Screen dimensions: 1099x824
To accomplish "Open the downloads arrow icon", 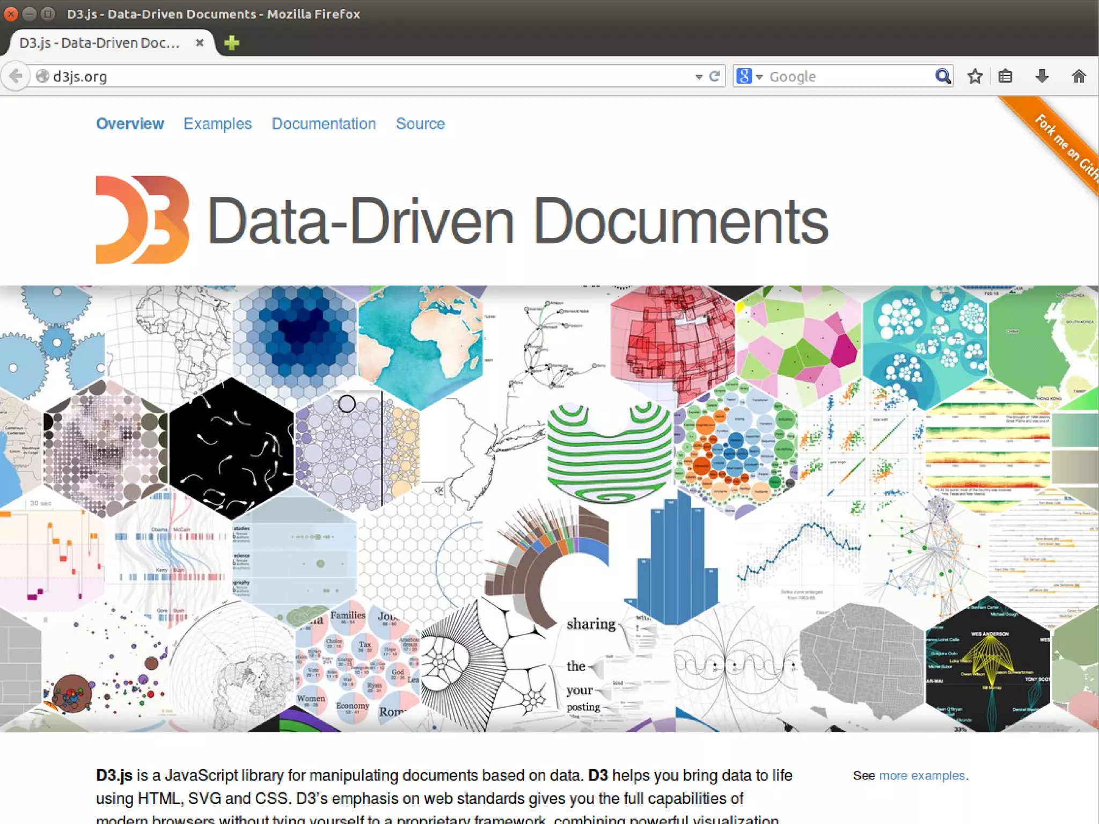I will click(x=1042, y=76).
